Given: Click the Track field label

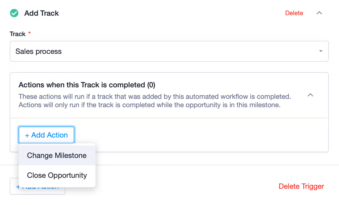Looking at the screenshot, I should point(18,34).
